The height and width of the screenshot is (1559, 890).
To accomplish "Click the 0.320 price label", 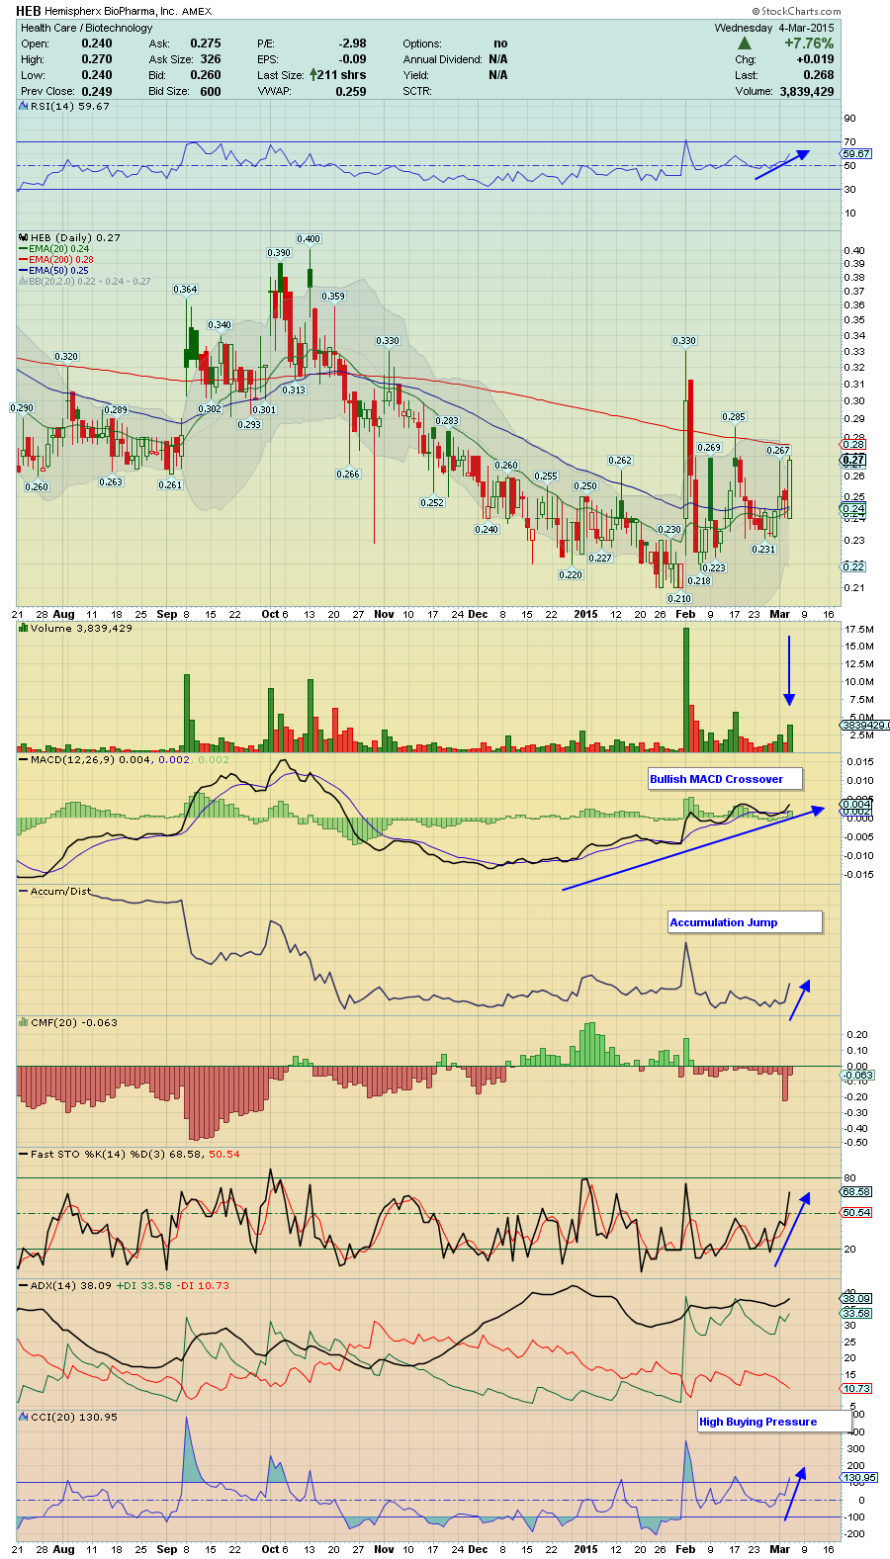I will pyautogui.click(x=66, y=357).
